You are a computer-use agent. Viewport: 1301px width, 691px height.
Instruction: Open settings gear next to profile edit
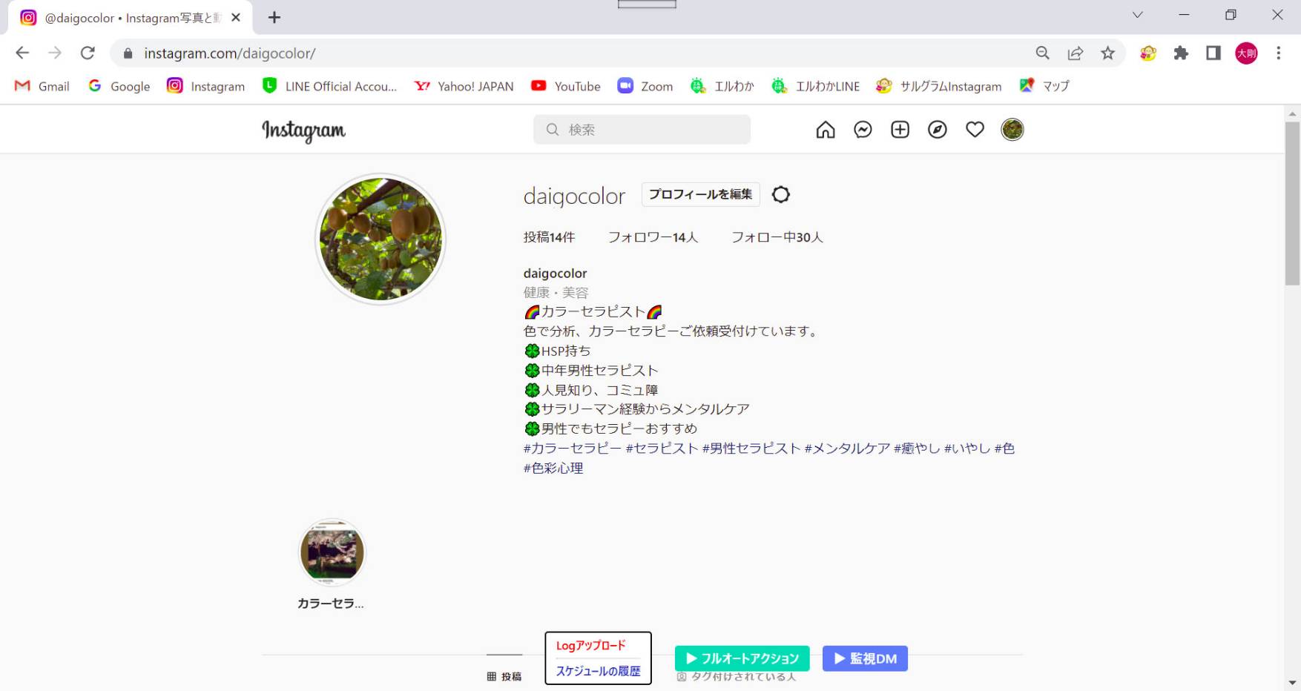pos(781,194)
